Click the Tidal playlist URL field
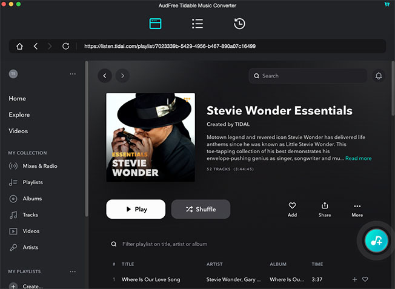The width and height of the screenshot is (395, 289). point(170,47)
